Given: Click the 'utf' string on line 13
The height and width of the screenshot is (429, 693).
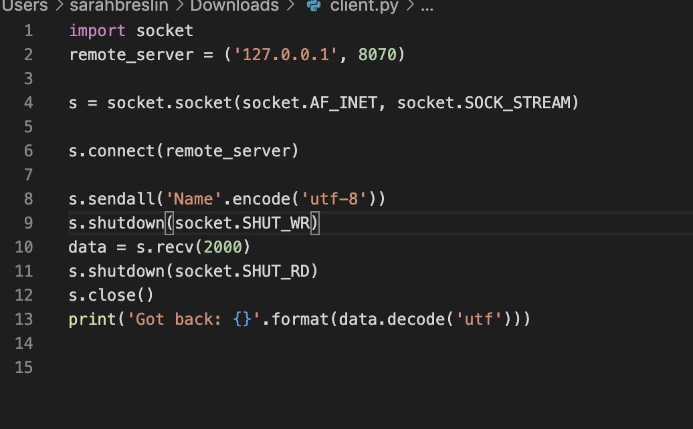Looking at the screenshot, I should coord(479,319).
